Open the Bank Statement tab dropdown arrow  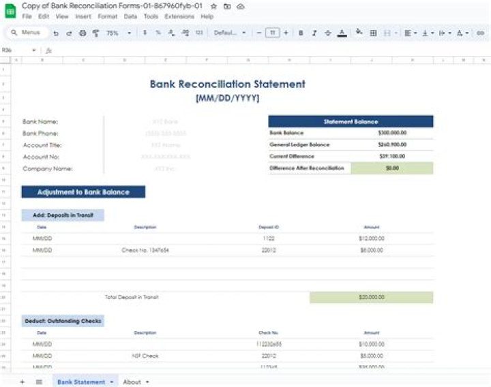(112, 382)
